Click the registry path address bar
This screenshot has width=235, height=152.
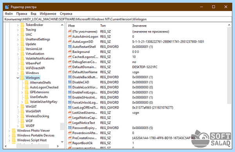click(x=117, y=19)
